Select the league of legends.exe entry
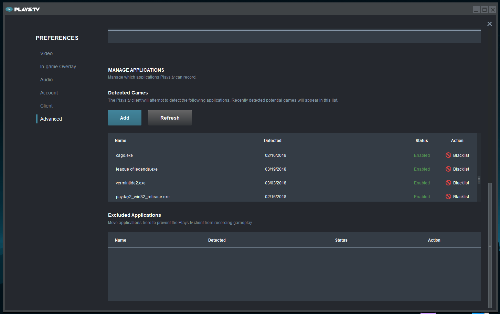 [137, 169]
